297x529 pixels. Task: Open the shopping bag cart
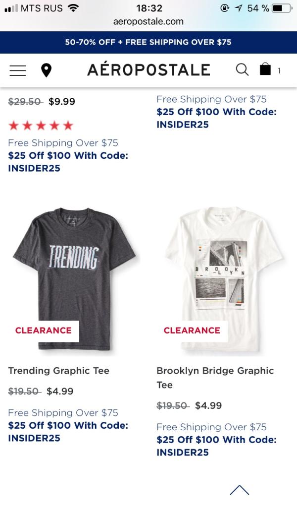266,69
